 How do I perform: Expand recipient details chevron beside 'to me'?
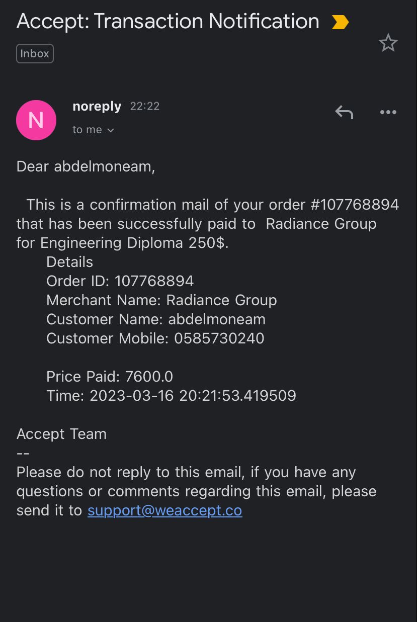coord(111,130)
